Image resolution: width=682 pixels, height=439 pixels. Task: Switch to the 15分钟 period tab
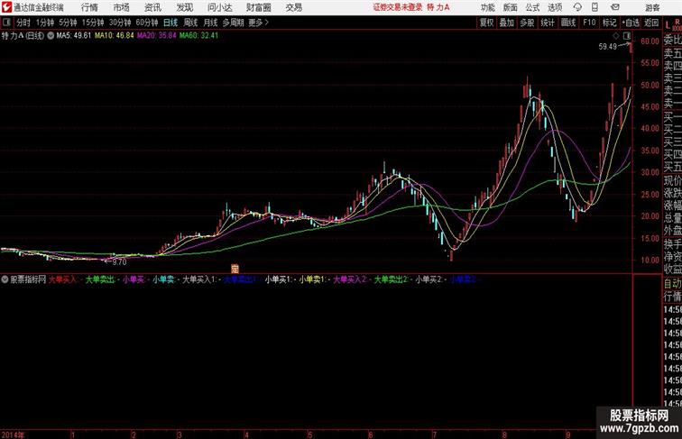tap(93, 23)
